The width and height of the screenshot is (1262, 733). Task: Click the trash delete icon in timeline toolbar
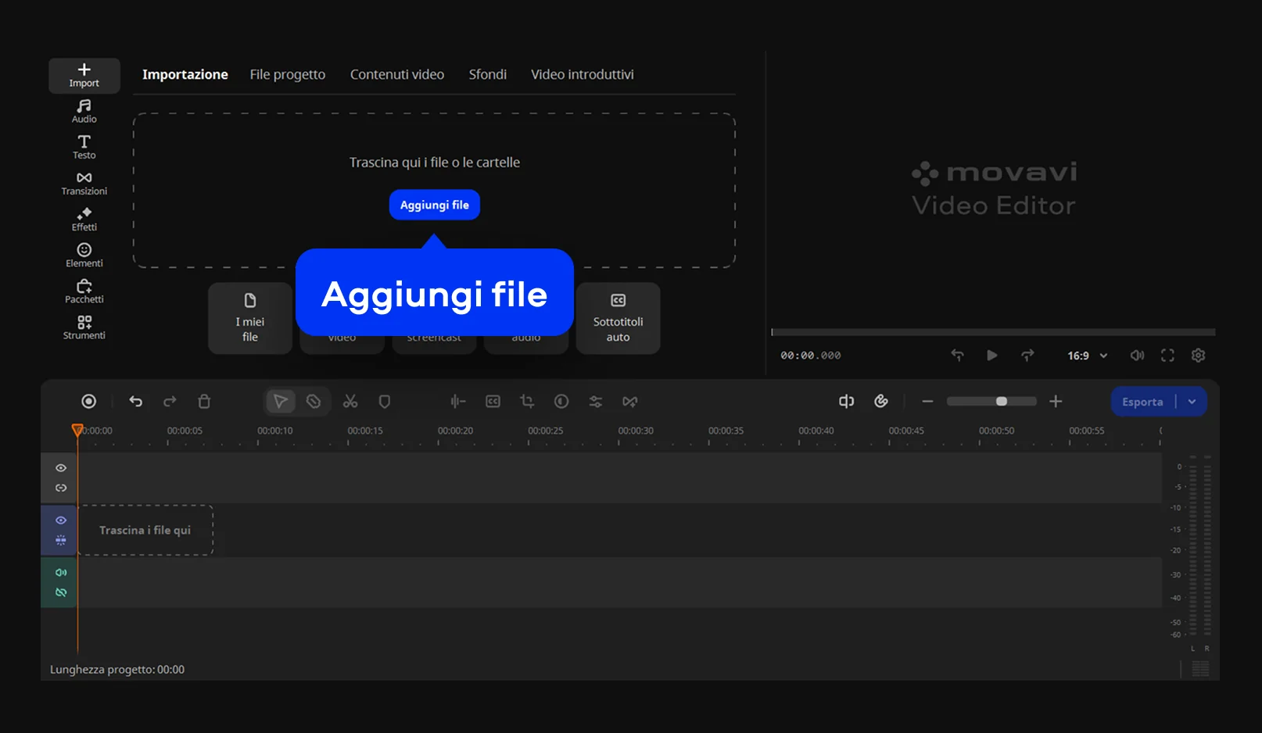(x=204, y=402)
